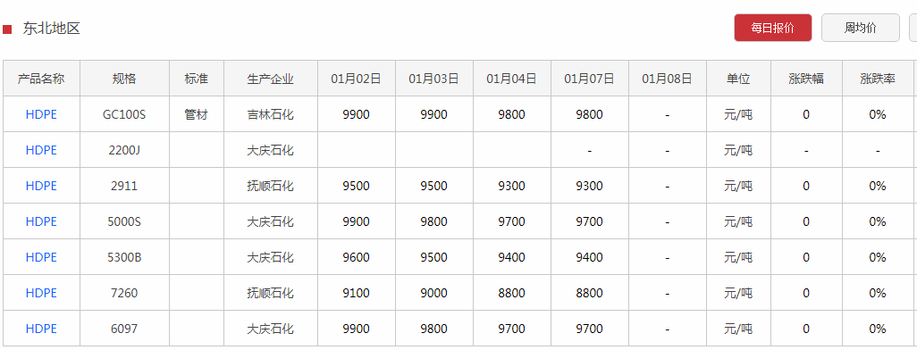Open the HDPE link for 5300B row

click(x=41, y=257)
